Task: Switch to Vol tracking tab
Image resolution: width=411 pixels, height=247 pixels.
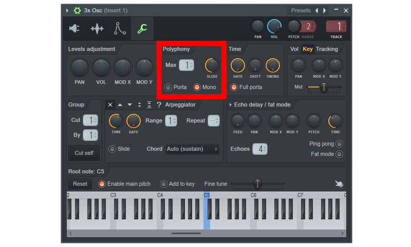Action: click(x=294, y=49)
